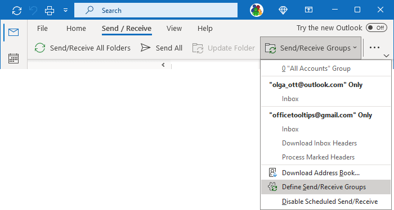Screen dimensions: 394x210
Task: Expand the ribbon with the chevron arrow
Action: point(387,56)
